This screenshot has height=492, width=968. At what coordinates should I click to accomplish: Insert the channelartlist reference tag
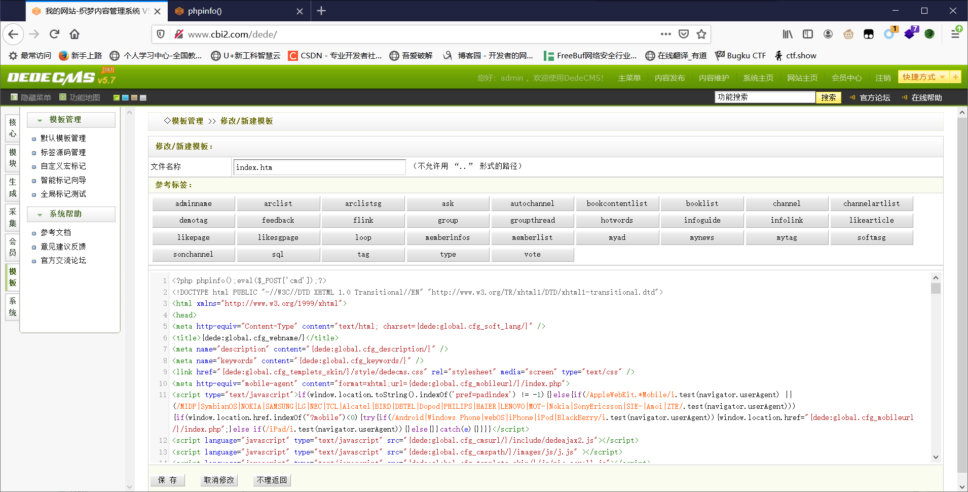[871, 203]
